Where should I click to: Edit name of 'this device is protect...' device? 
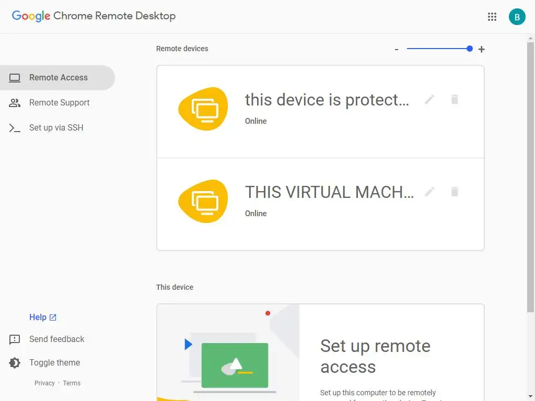tap(429, 100)
